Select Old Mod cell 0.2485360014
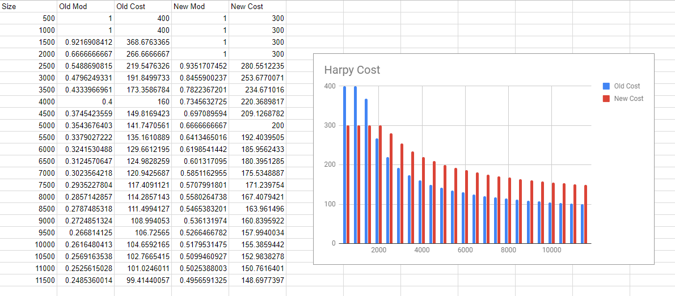The width and height of the screenshot is (675, 296). [x=86, y=281]
